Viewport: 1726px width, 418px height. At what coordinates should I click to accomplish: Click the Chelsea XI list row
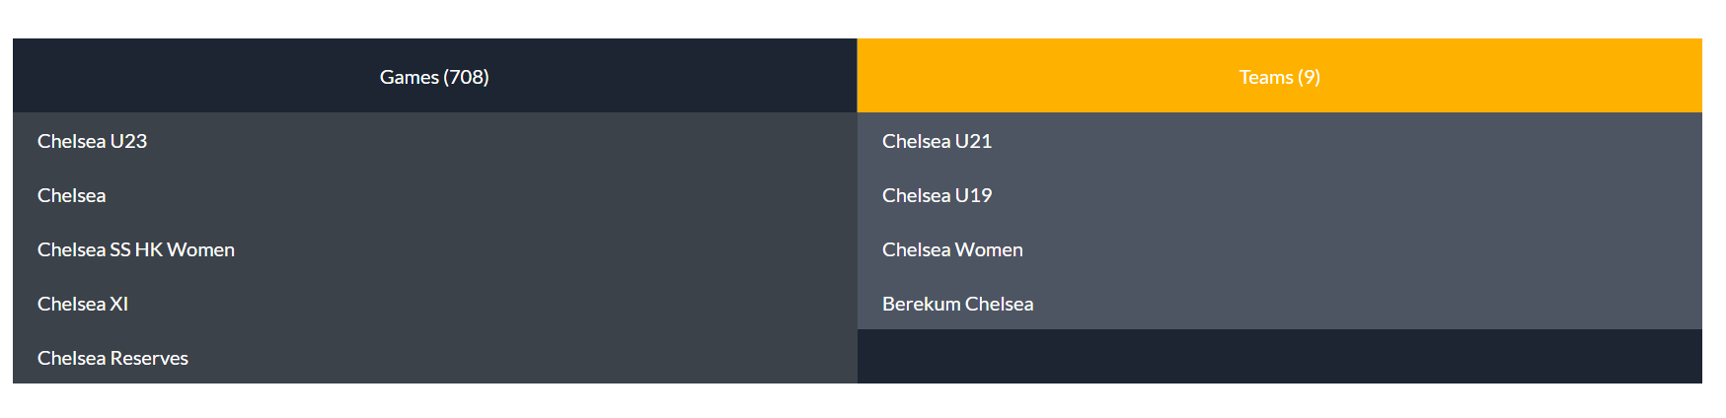(434, 303)
